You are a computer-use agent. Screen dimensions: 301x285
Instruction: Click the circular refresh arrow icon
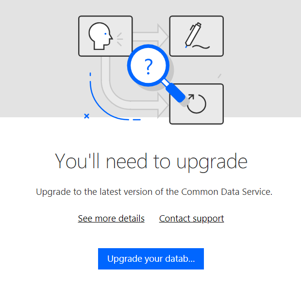(197, 103)
